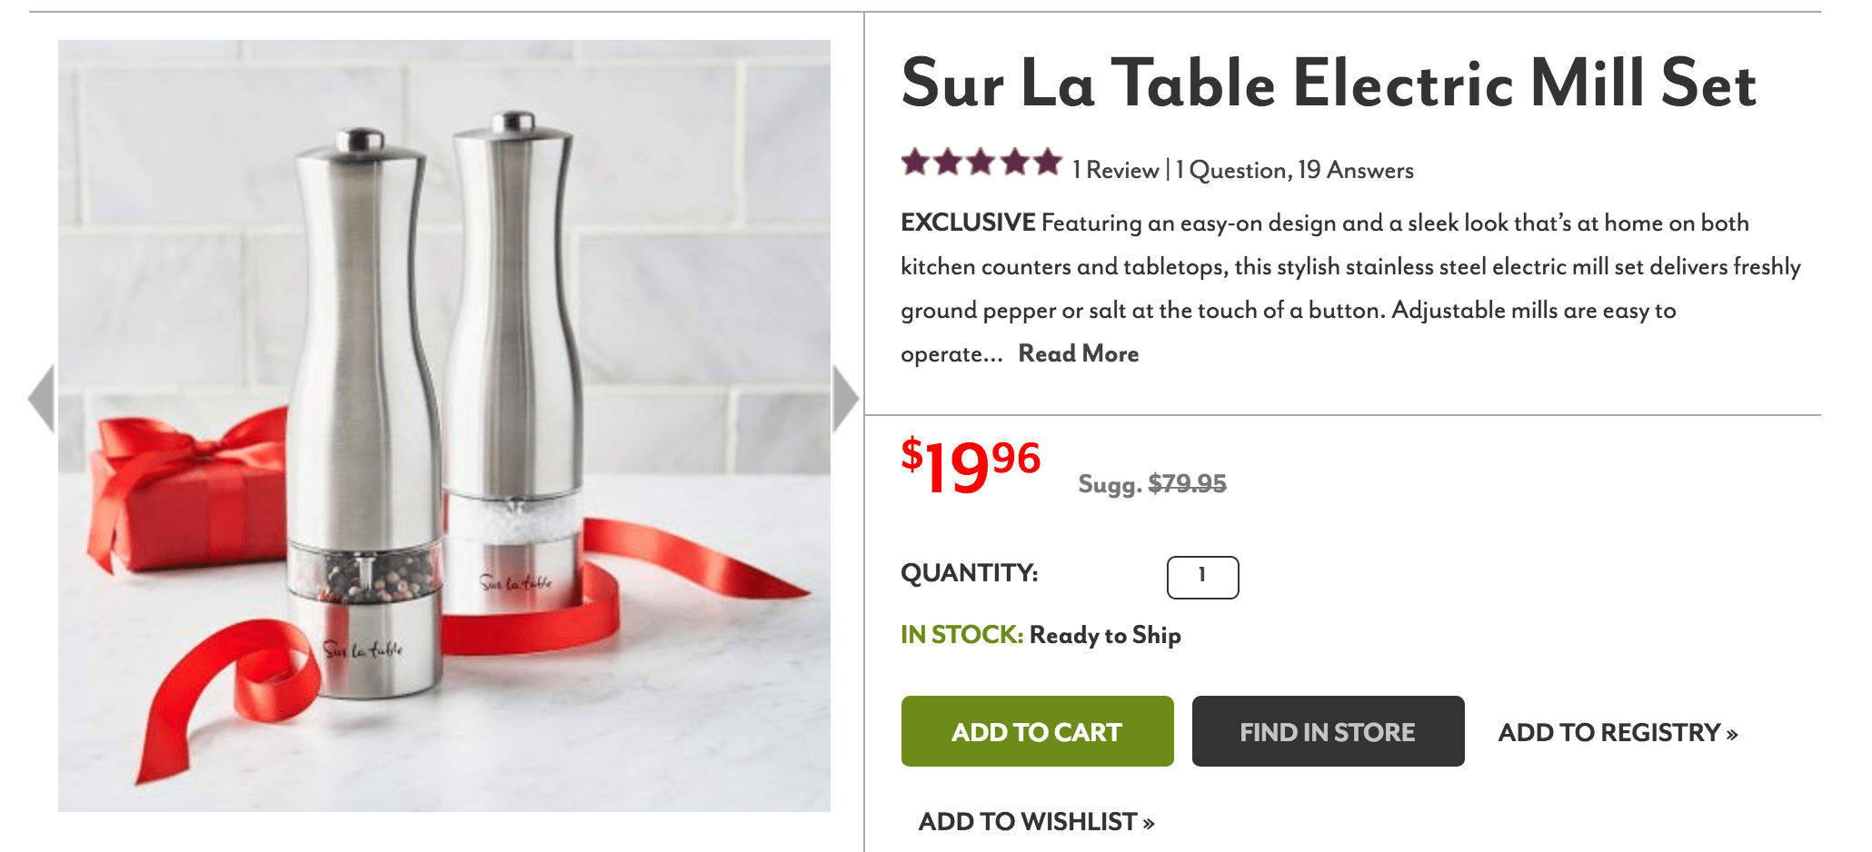Click the In Stock: Ready to Ship text
The width and height of the screenshot is (1872, 852).
pyautogui.click(x=1041, y=636)
